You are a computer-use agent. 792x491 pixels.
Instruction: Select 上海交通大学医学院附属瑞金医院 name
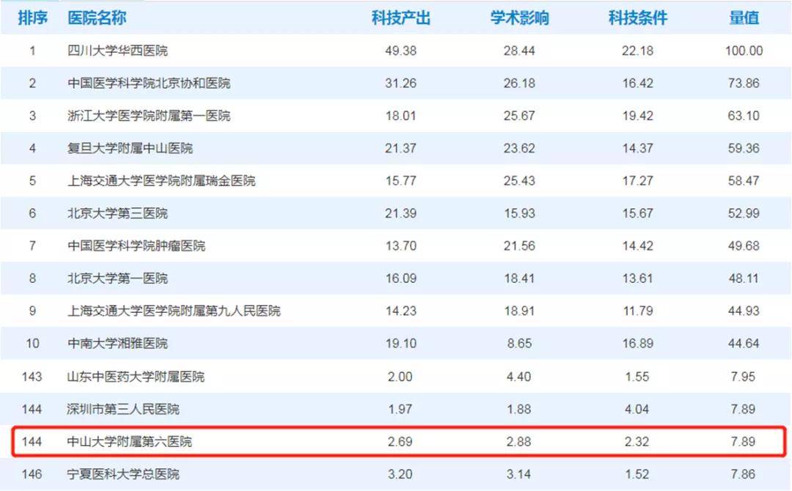161,181
